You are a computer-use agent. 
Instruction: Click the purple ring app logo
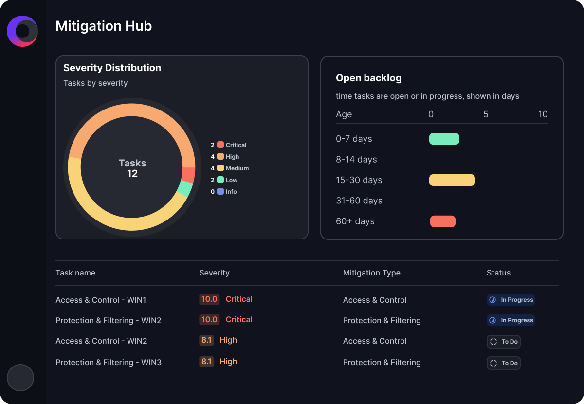(22, 31)
